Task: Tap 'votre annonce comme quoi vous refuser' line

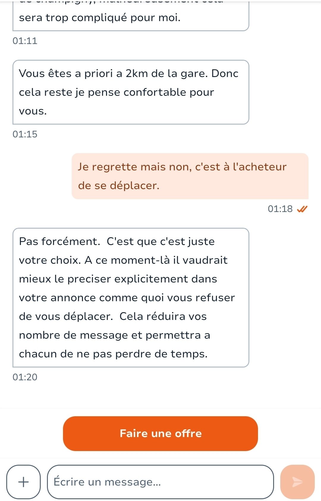Action: (127, 298)
